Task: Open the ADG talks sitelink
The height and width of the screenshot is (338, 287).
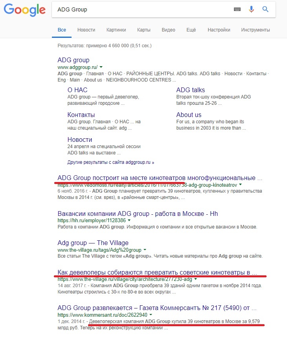Action: coord(191,90)
